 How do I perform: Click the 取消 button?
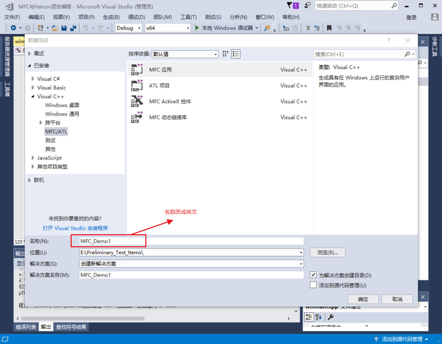pyautogui.click(x=397, y=299)
